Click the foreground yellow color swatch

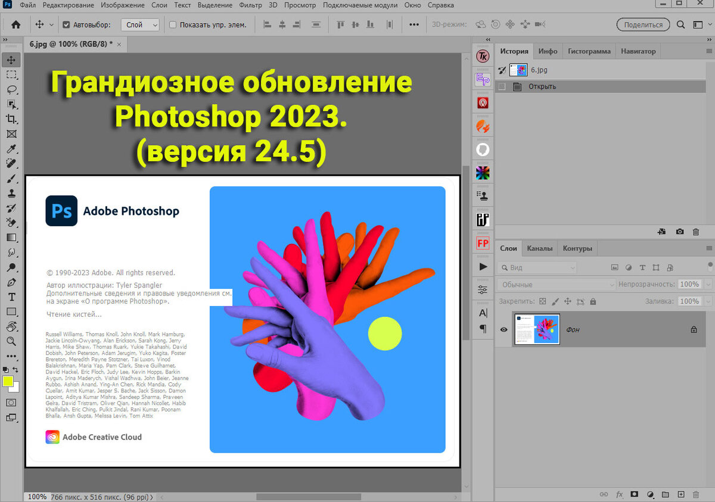click(x=8, y=381)
